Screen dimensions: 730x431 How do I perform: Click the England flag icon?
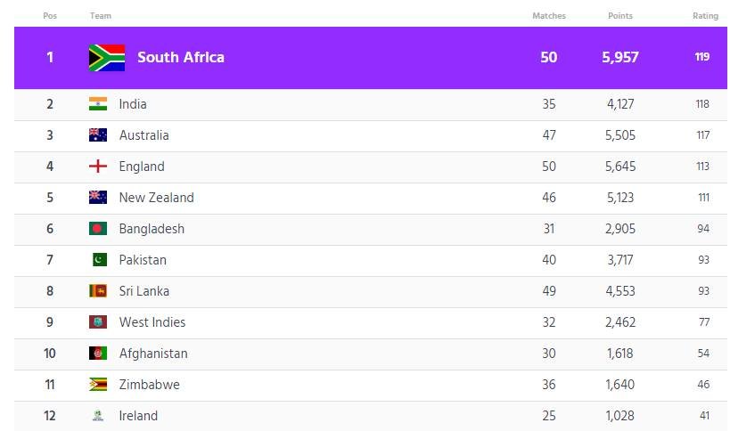(98, 166)
